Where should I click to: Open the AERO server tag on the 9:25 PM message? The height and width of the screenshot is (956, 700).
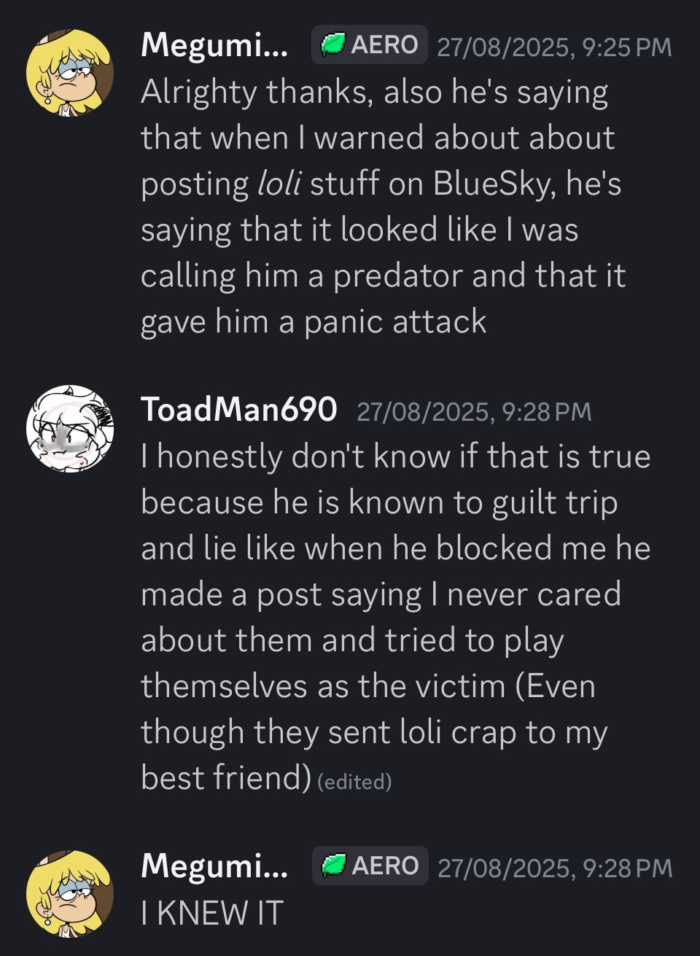click(x=369, y=44)
